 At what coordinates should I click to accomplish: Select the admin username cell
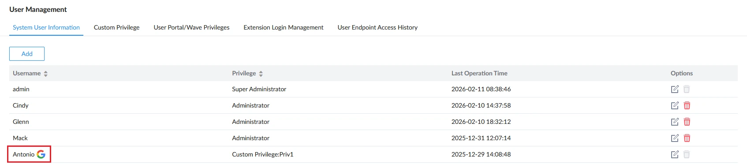pos(21,89)
